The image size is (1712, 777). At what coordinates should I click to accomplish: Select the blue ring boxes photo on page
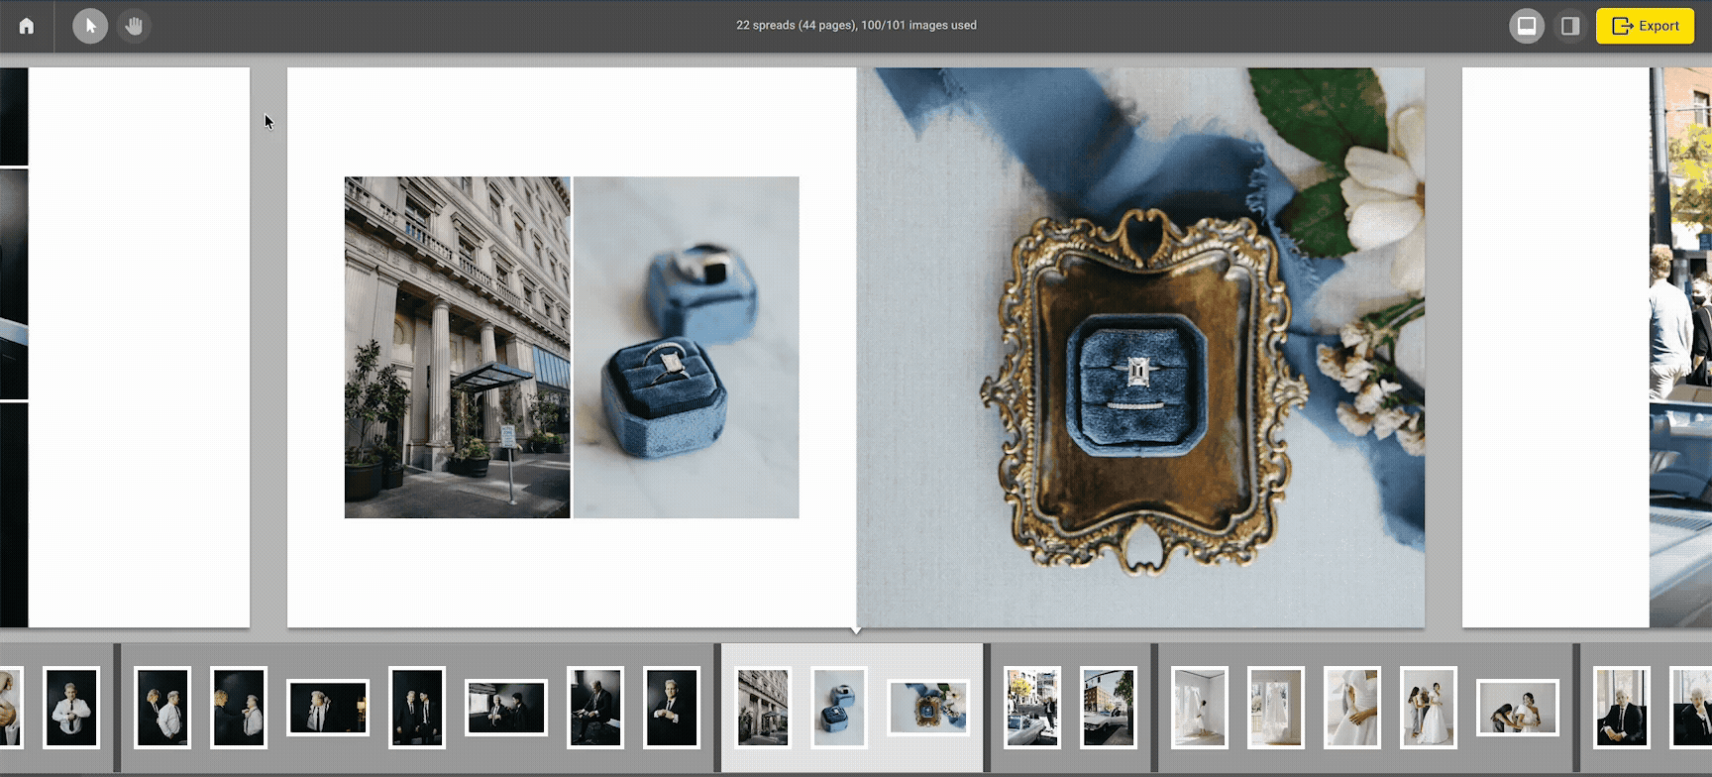[x=687, y=347]
